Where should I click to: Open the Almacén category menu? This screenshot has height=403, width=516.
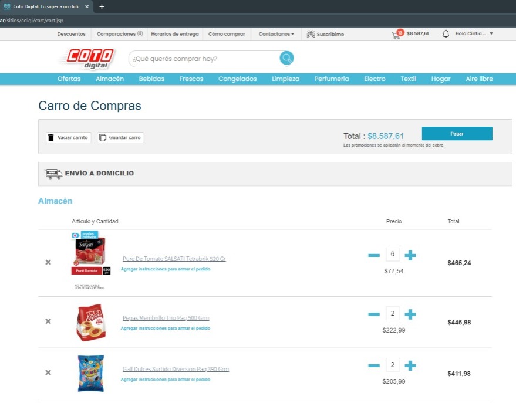click(110, 79)
